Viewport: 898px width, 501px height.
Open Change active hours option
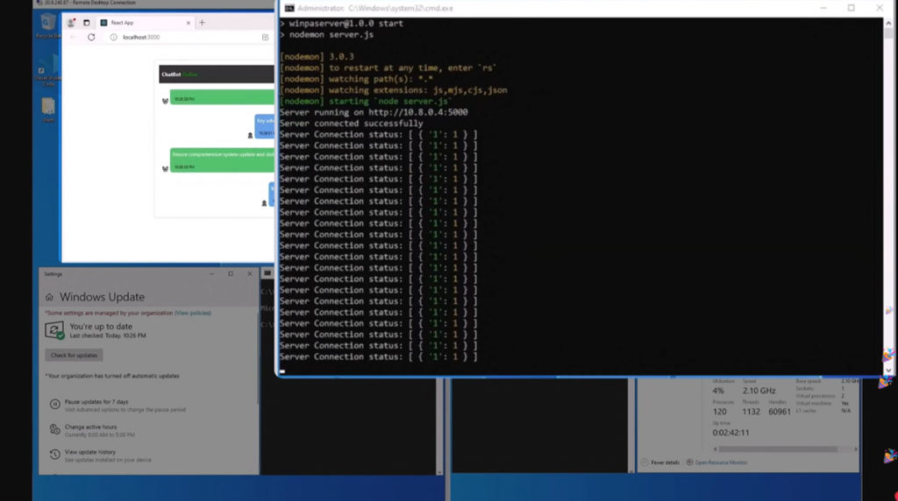(90, 427)
